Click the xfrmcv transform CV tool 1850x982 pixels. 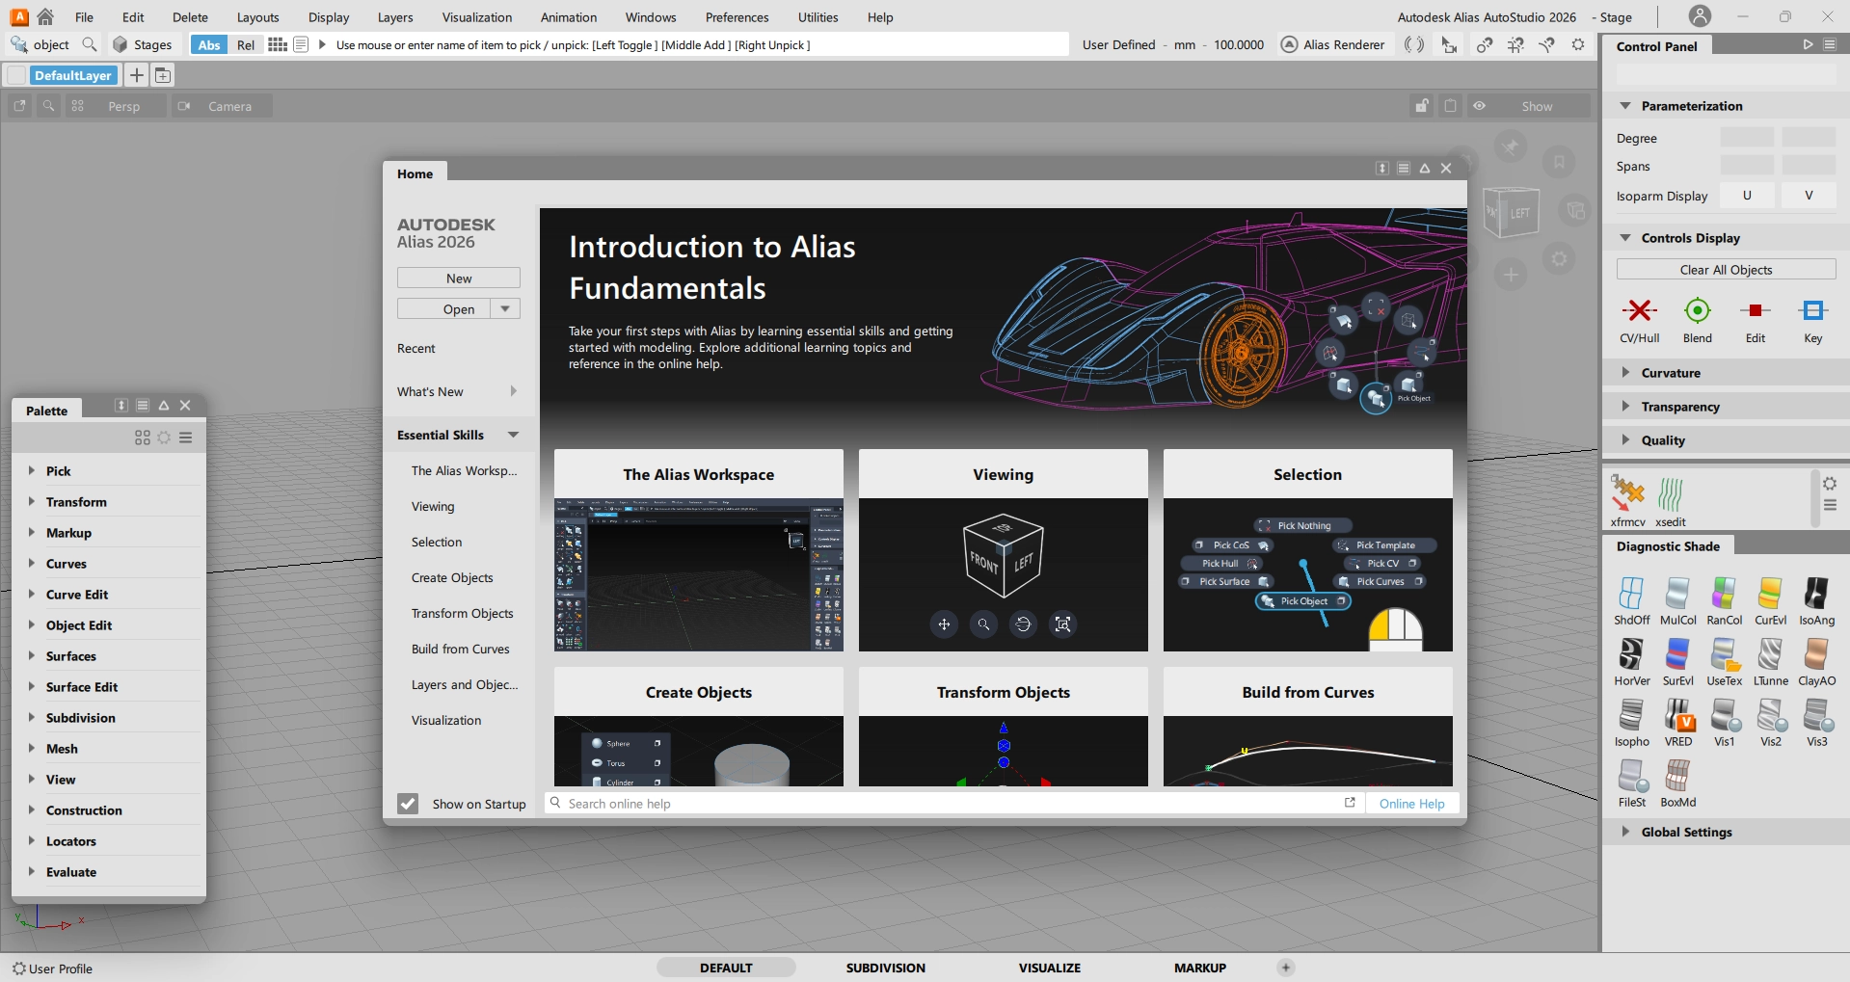1627,494
